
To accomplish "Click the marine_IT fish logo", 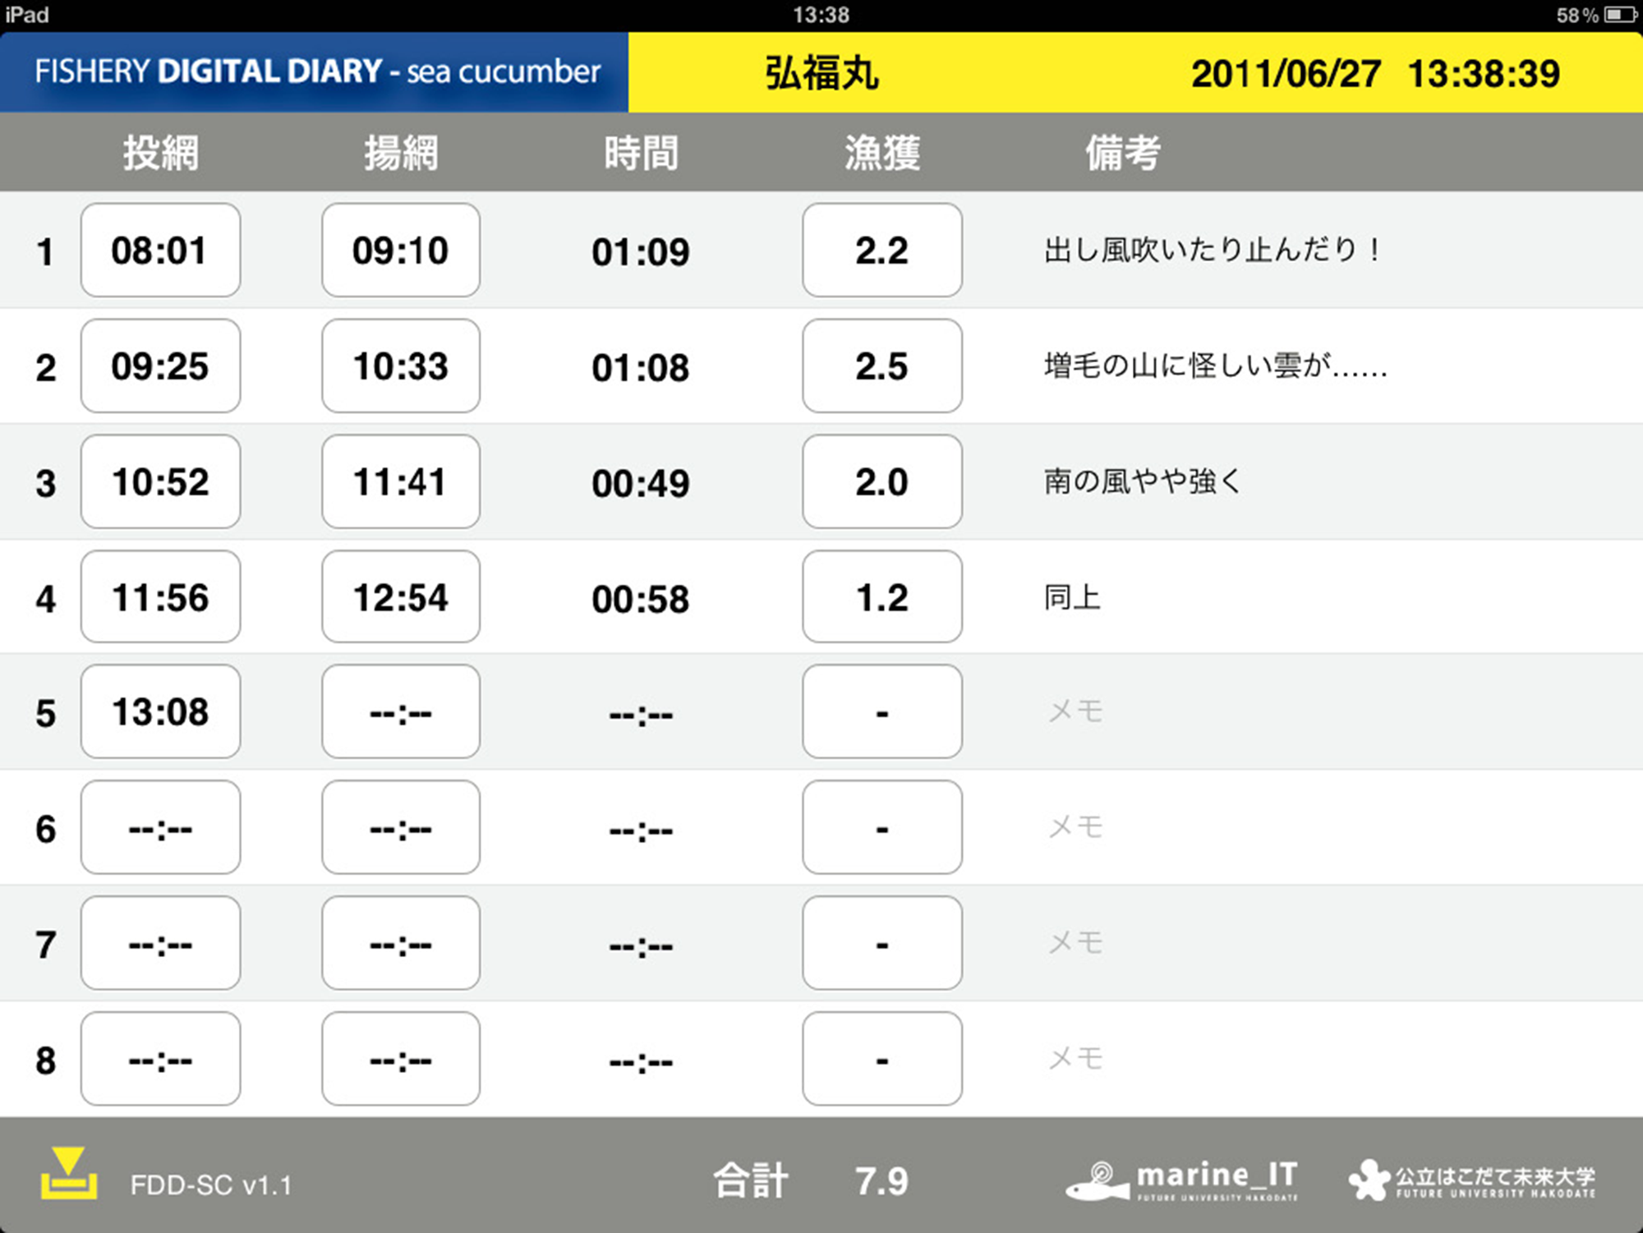I will pyautogui.click(x=1182, y=1181).
